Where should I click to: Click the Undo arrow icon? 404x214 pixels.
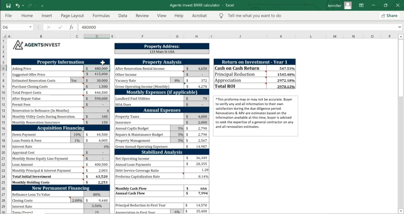point(18,5)
